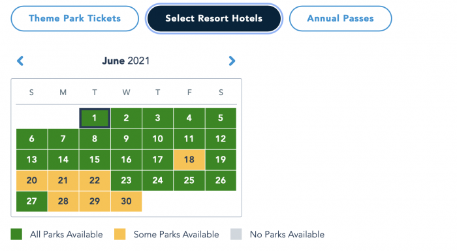Screen dimensions: 457x251
Task: Go to previous month using left chevron
Action: [20, 61]
